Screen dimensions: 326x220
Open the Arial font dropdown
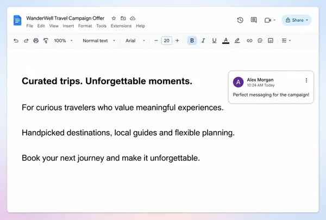(135, 41)
